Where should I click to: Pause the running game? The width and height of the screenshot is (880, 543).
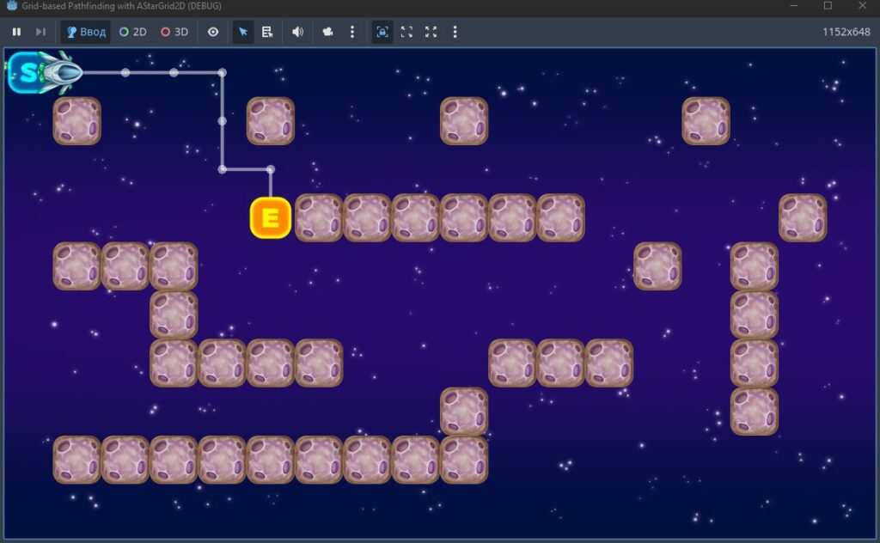click(17, 32)
